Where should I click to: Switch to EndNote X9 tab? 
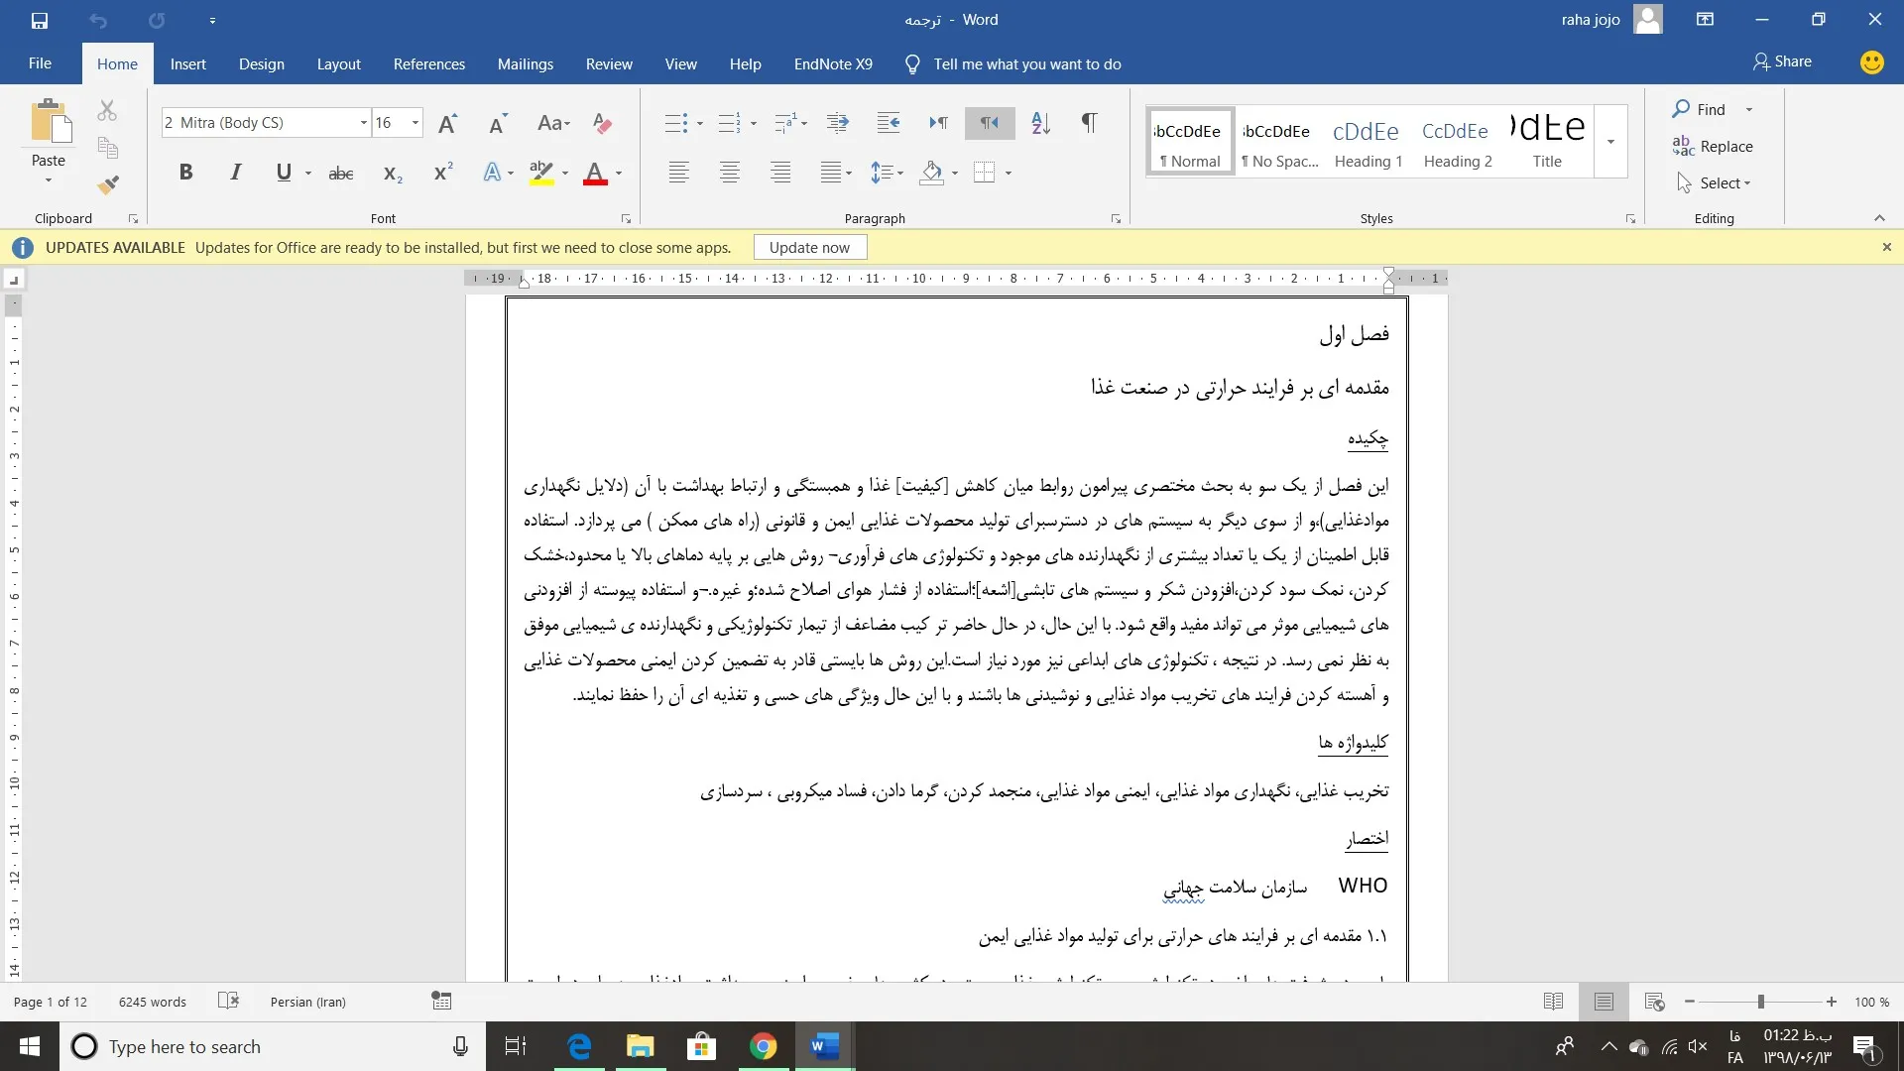coord(833,63)
